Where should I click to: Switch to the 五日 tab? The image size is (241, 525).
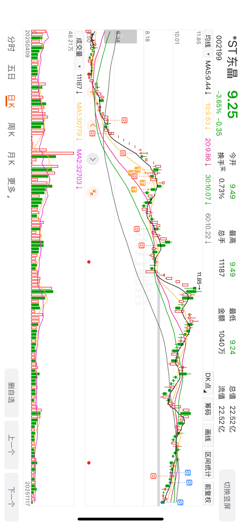(x=12, y=72)
